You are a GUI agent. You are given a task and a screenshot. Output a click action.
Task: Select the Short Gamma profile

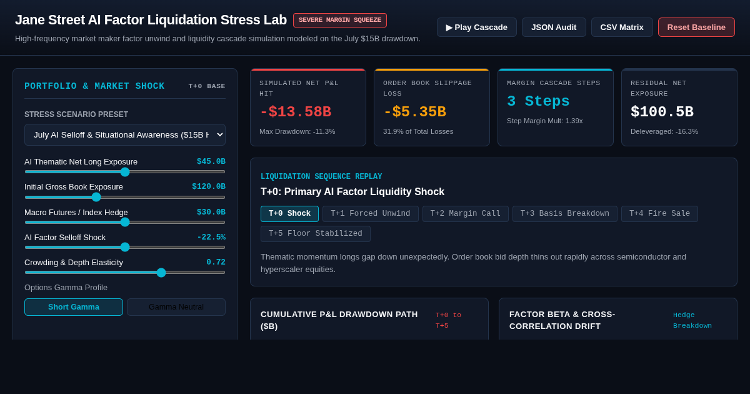(x=74, y=307)
